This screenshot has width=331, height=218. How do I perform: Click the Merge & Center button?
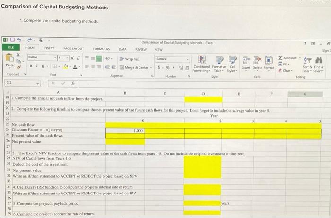click(134, 67)
